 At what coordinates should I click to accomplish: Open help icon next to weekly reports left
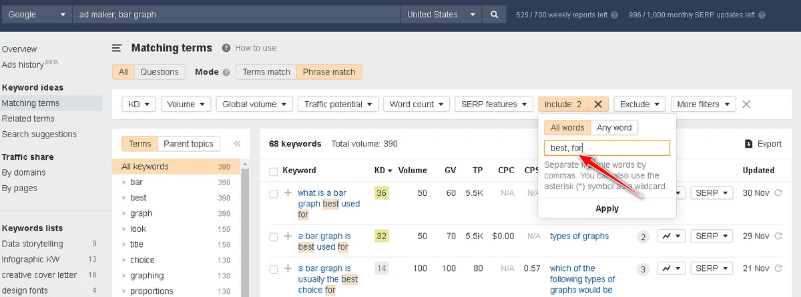click(x=614, y=15)
